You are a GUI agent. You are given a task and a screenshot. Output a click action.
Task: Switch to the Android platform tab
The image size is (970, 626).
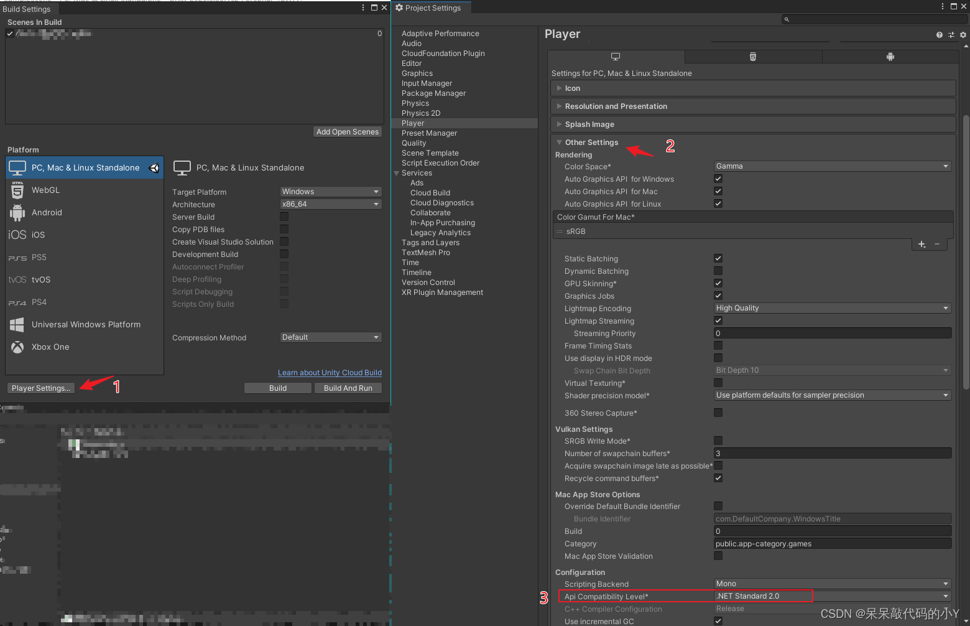point(890,57)
